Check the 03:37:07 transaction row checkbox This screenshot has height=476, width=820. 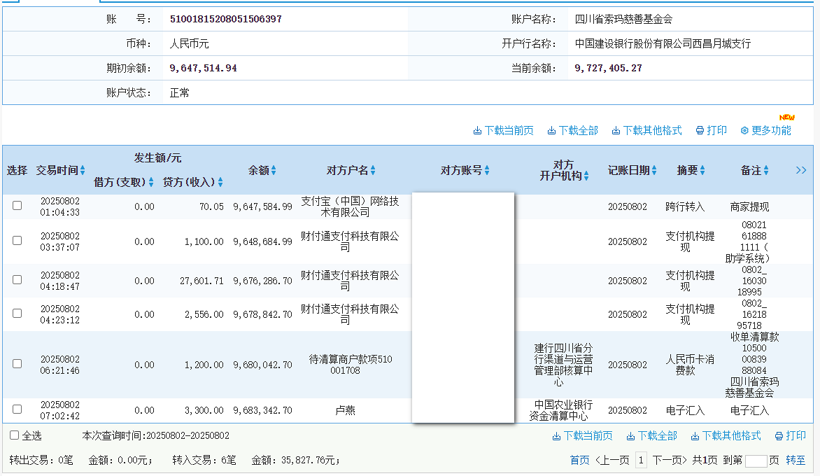17,241
